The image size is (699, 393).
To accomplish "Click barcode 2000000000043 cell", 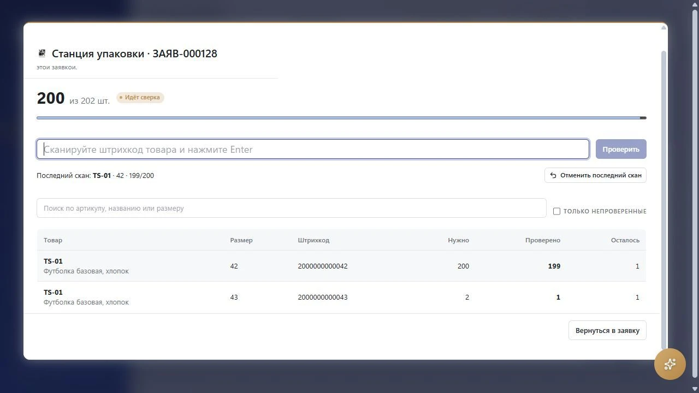I will (x=323, y=297).
